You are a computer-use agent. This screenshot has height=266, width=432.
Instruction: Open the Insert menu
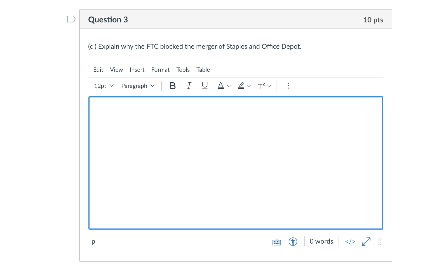[137, 70]
